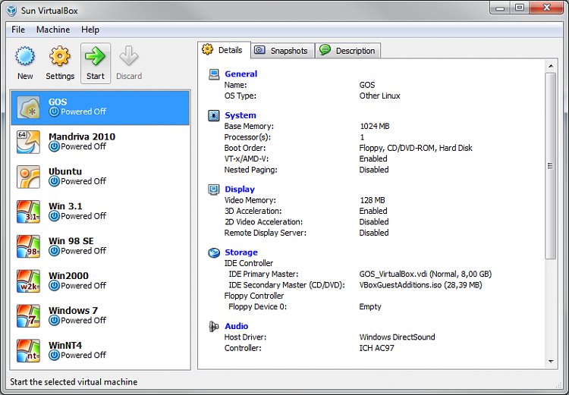Start the selected VM with the green arrow
Viewport: 569px width, 395px height.
point(95,56)
